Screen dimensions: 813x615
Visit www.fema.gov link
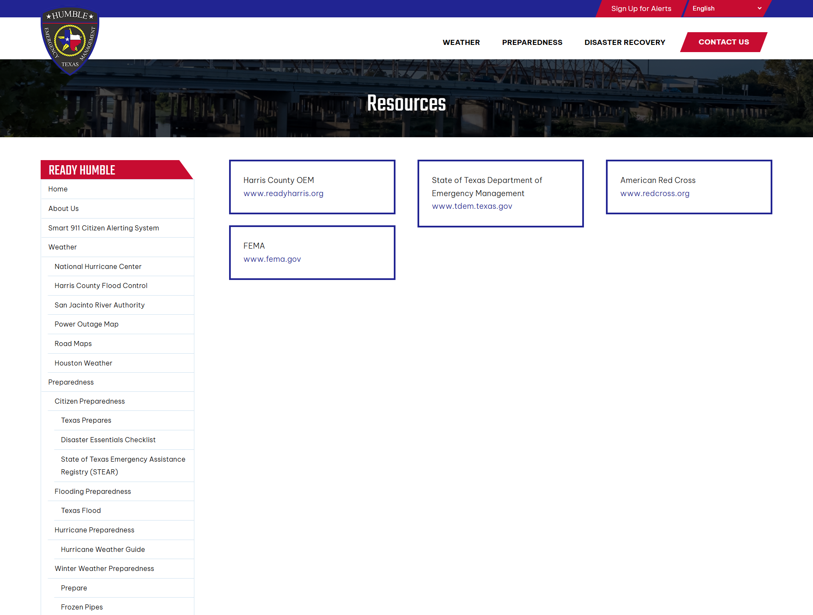click(272, 259)
